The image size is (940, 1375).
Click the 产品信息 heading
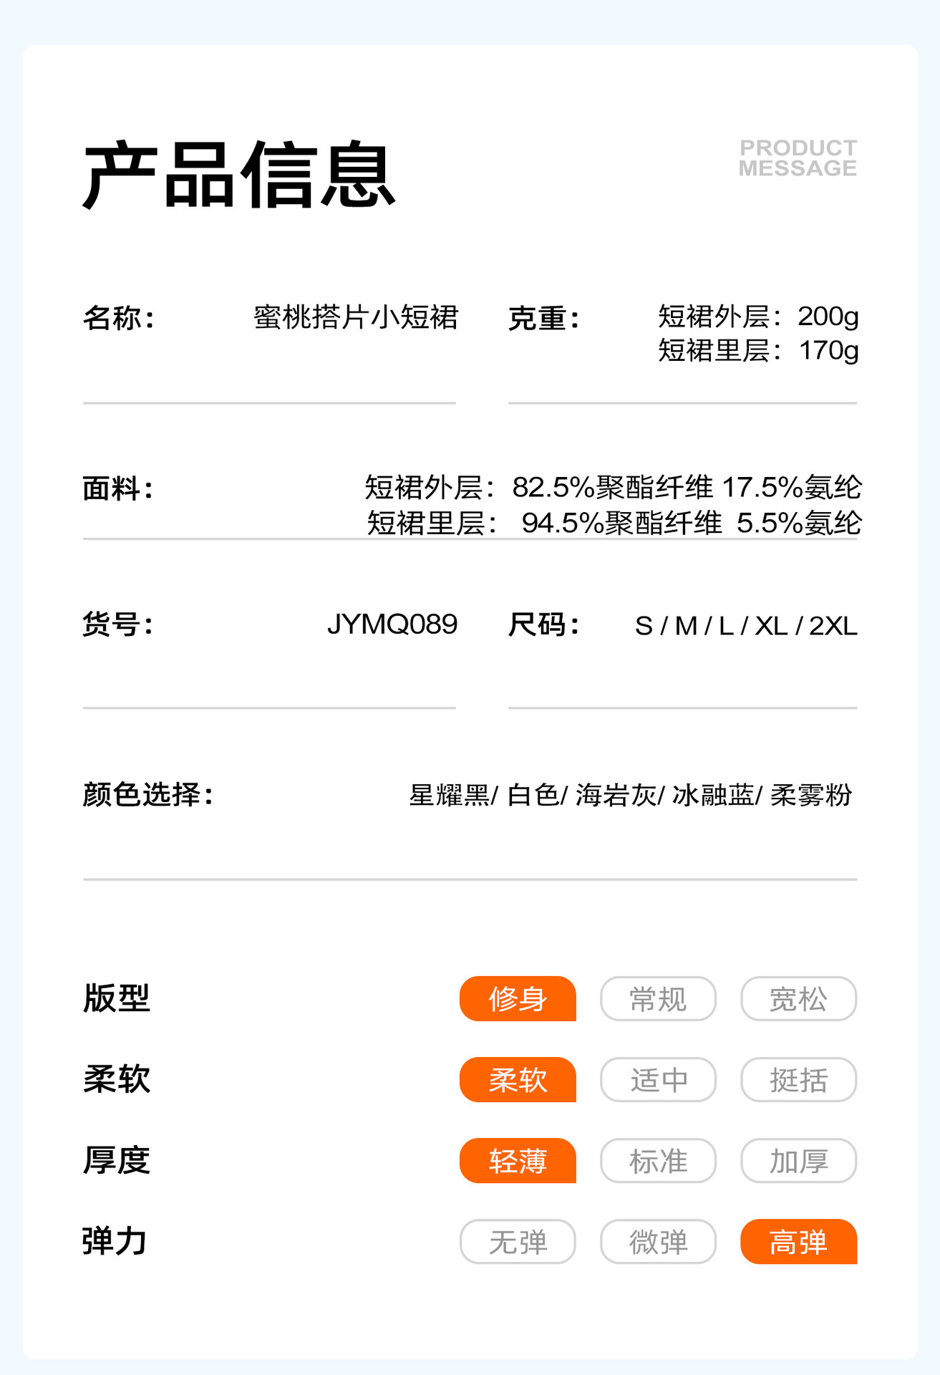(239, 175)
